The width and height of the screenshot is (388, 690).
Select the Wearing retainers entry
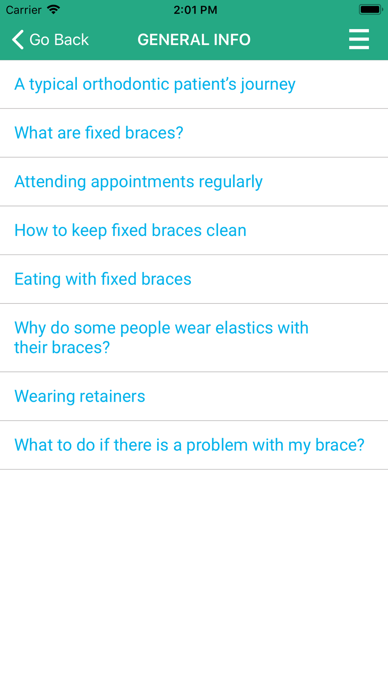pos(194,396)
